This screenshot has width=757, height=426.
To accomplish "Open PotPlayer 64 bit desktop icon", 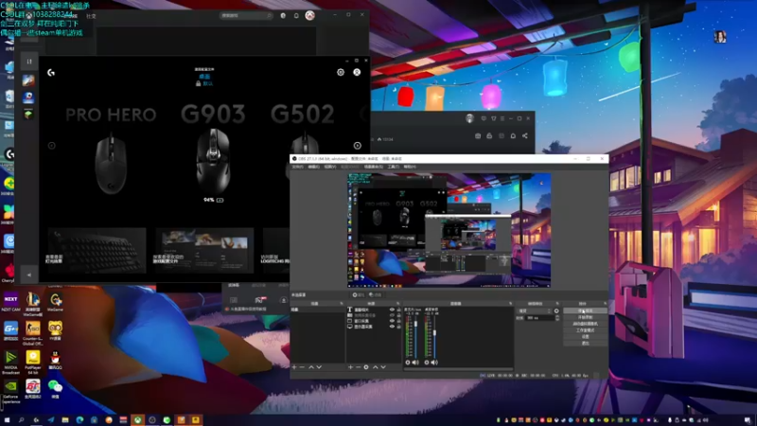I will click(x=33, y=362).
